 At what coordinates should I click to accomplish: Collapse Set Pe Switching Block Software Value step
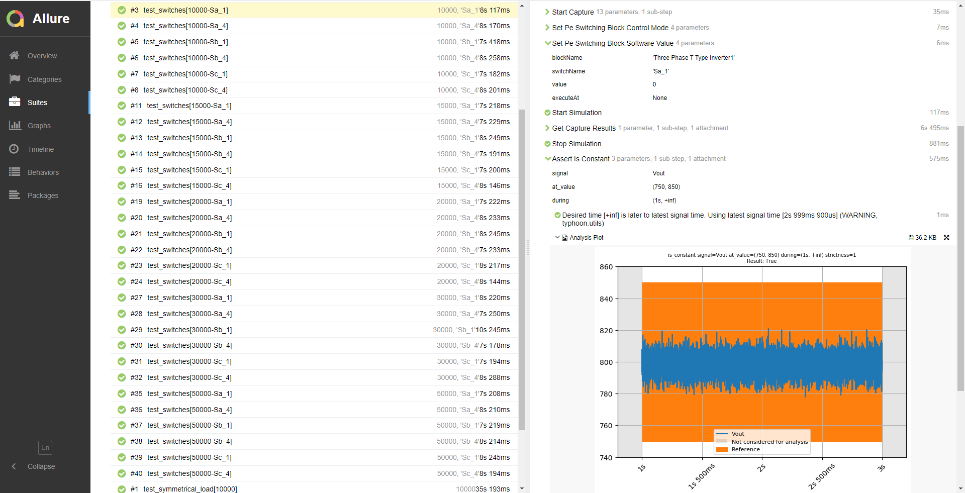(548, 43)
